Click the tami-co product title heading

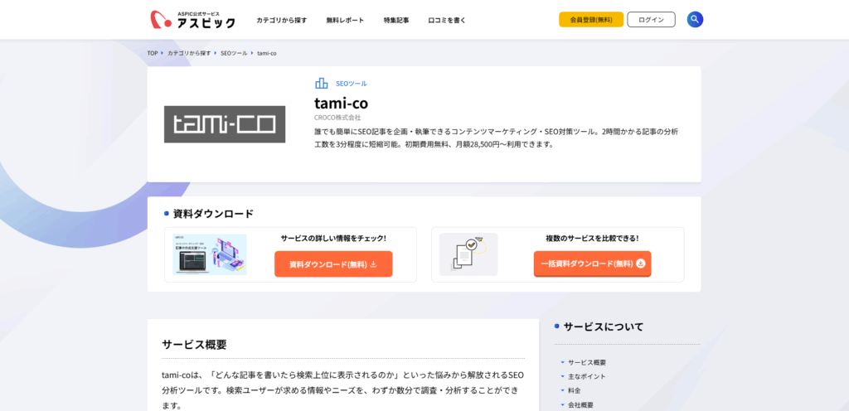341,102
